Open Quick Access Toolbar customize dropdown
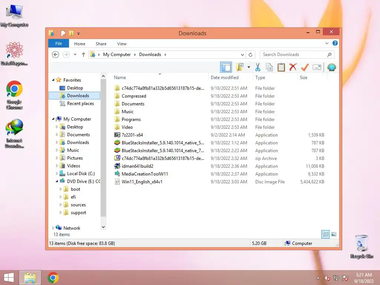 click(x=79, y=33)
